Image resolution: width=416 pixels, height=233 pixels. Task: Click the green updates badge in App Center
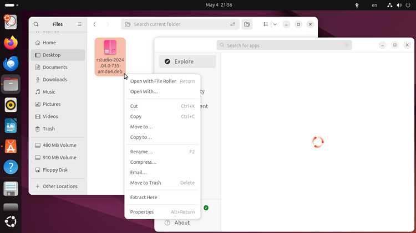206,208
